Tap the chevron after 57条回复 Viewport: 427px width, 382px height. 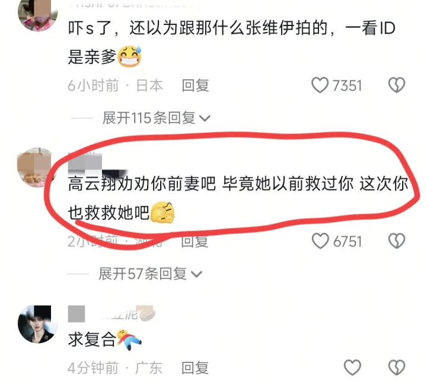click(196, 274)
